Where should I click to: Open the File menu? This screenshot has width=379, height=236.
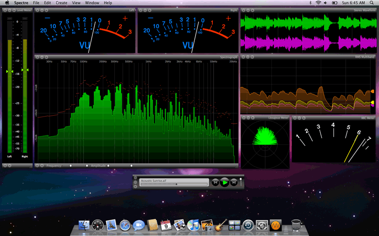[x=36, y=3]
